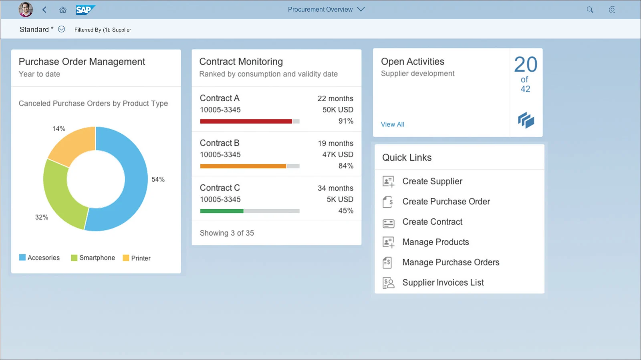Click the Manage Products icon

[388, 242]
